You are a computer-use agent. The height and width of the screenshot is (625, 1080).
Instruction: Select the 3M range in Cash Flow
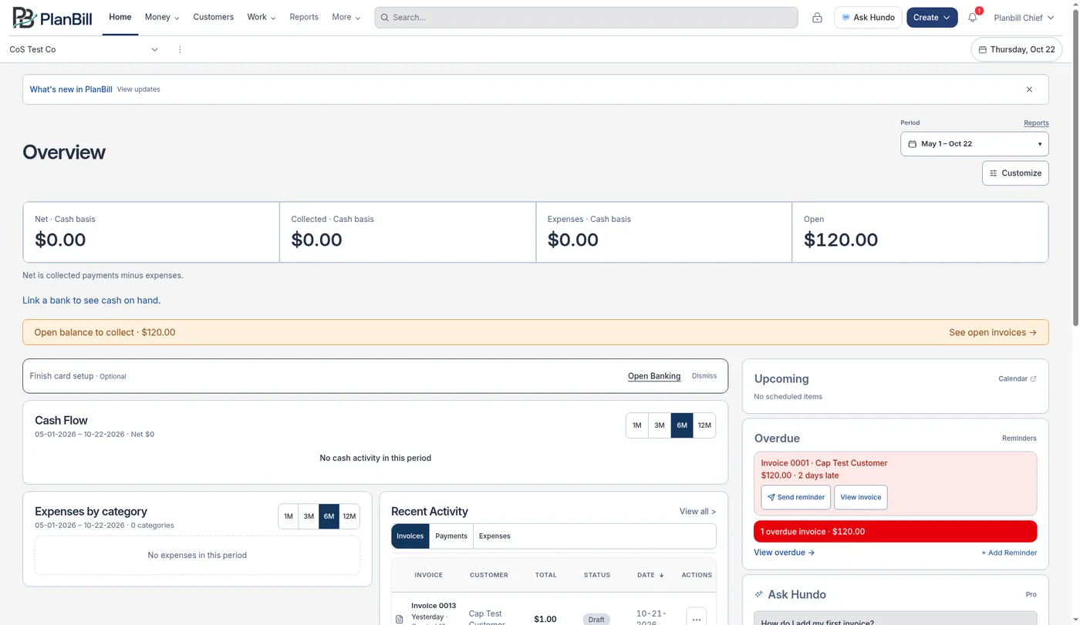(x=660, y=425)
